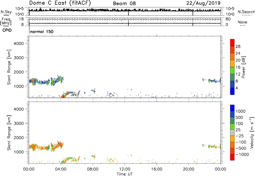
Task: Pick the light green 12–16 dB power swatch
Action: click(232, 71)
